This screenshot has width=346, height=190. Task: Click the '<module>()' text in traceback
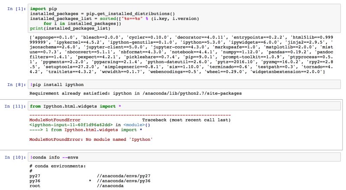136,125
